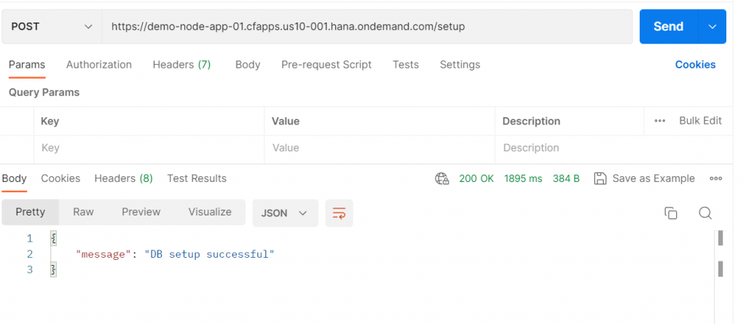Open the Headers (7) request tab
This screenshot has height=324, width=746.
(x=181, y=65)
